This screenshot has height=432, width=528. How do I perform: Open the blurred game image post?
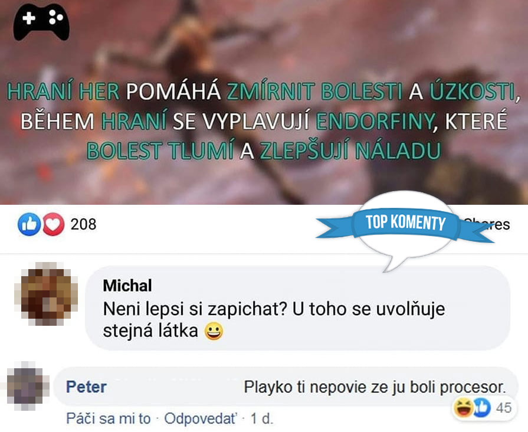pyautogui.click(x=264, y=102)
